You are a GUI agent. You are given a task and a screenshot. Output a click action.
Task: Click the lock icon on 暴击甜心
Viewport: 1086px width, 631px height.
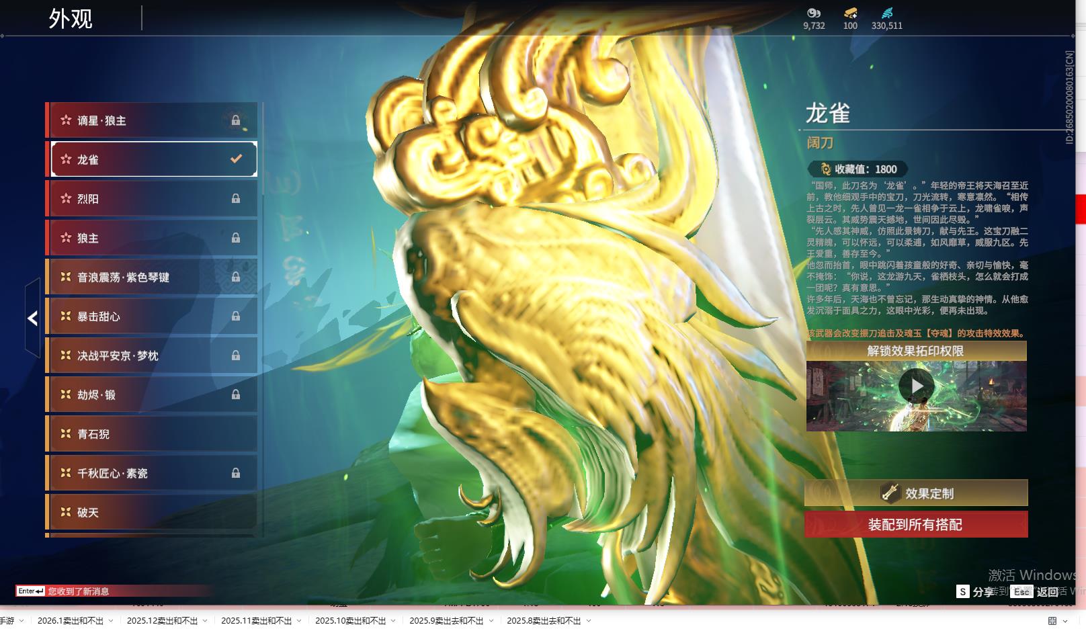pyautogui.click(x=236, y=317)
